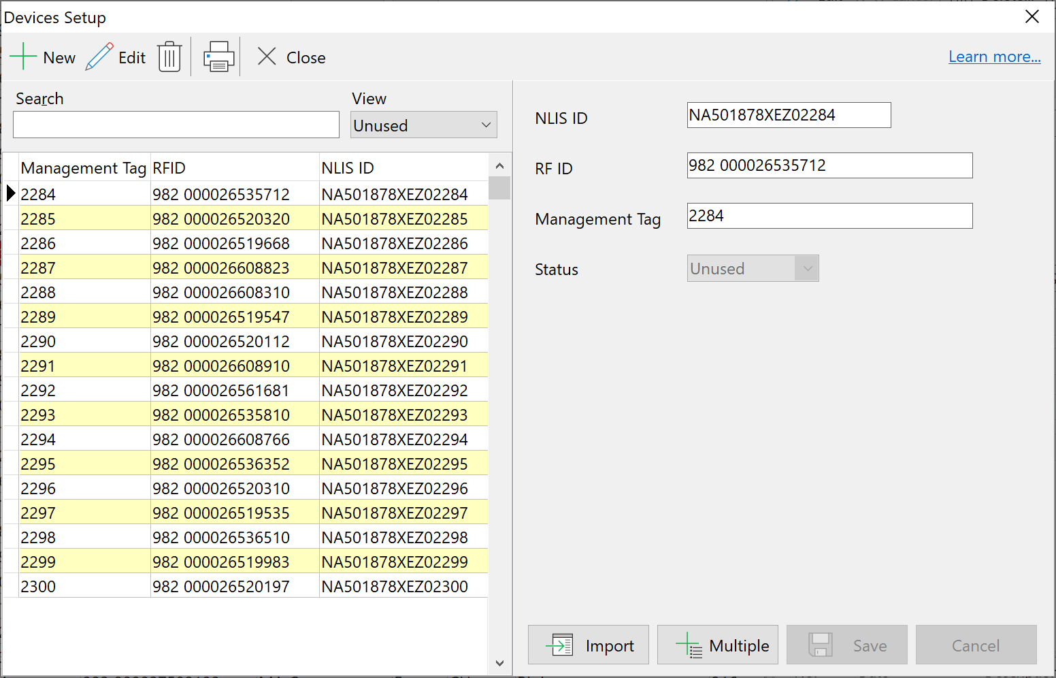Click RFID cell 982 000026608910

pyautogui.click(x=235, y=366)
